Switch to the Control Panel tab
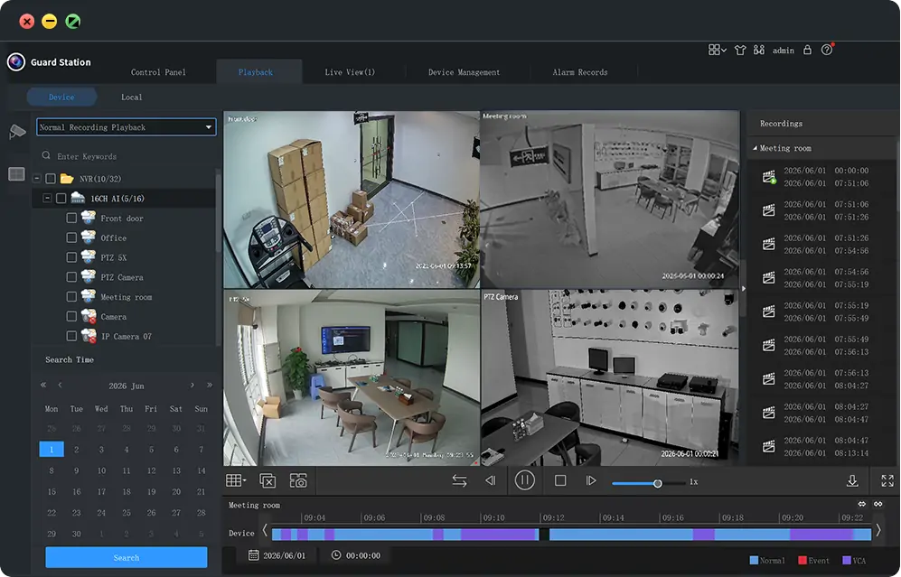 coord(158,72)
